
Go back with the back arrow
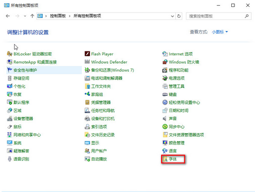8,16
